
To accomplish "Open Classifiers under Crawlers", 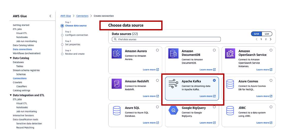I will click(21, 86).
